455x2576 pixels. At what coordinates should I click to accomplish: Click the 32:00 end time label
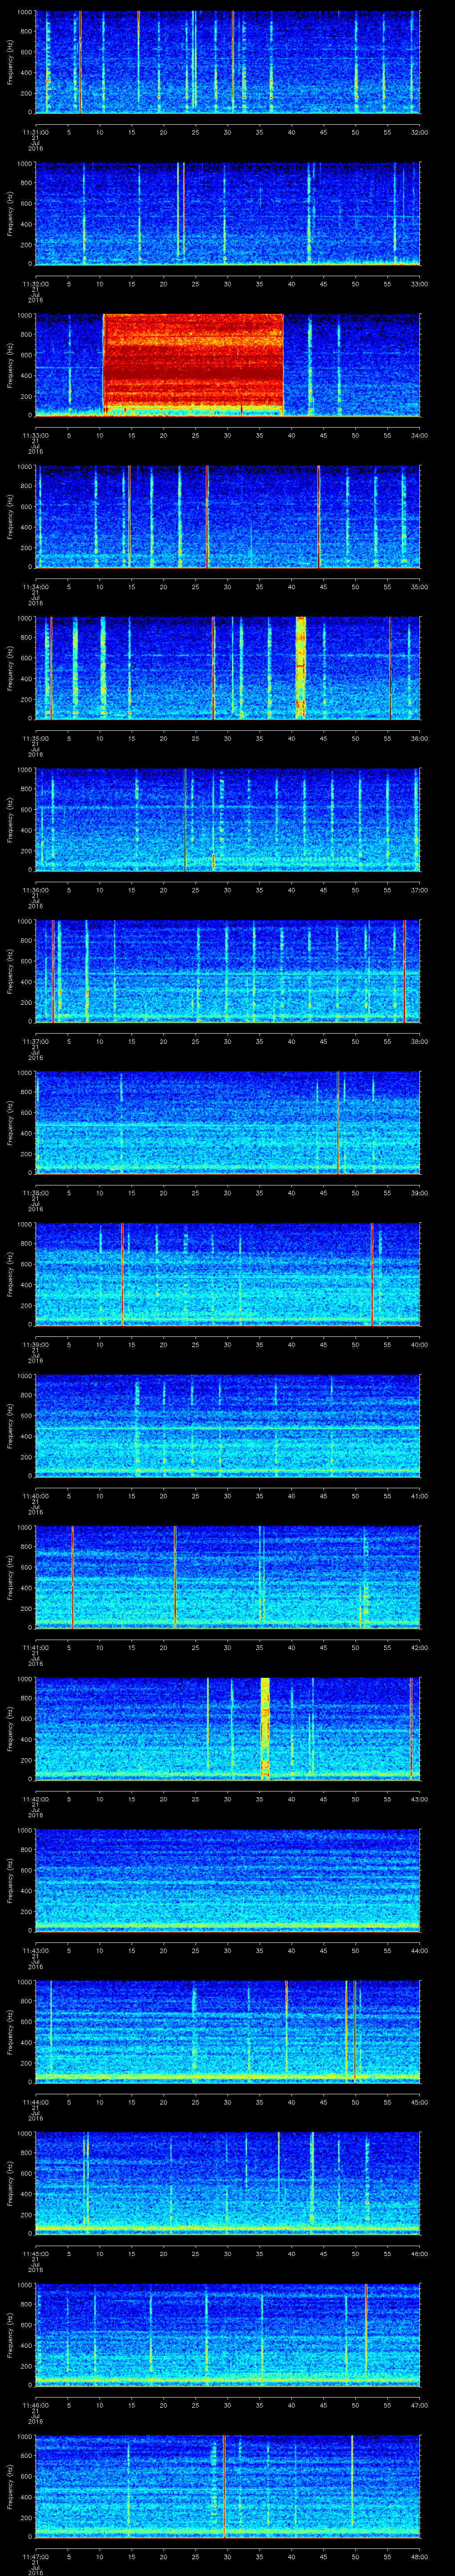pos(419,132)
